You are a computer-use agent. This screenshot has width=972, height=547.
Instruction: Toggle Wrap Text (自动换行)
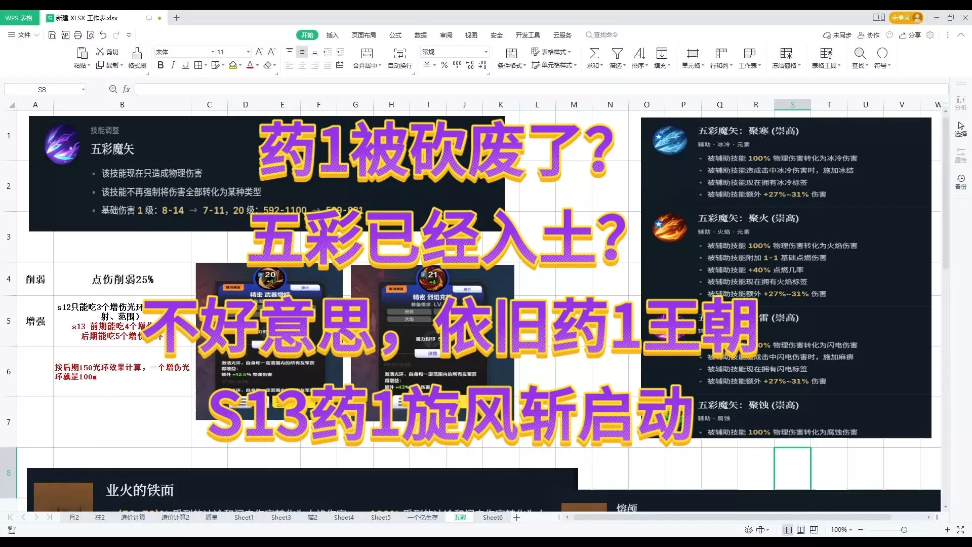point(400,58)
